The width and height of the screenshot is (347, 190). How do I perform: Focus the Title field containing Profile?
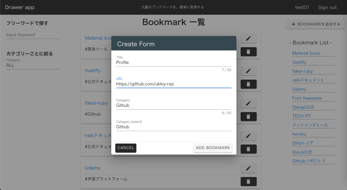[173, 62]
